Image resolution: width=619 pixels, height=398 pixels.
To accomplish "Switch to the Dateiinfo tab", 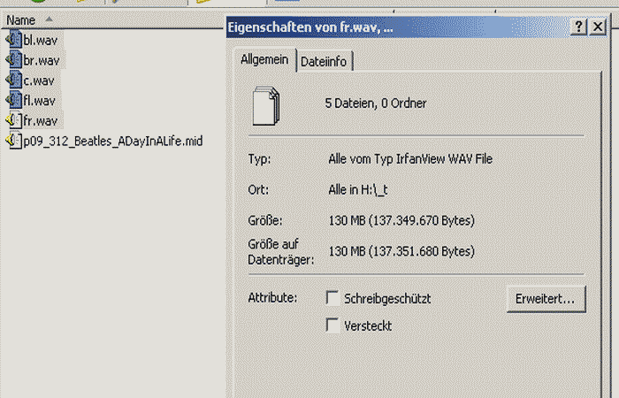I will coord(325,61).
